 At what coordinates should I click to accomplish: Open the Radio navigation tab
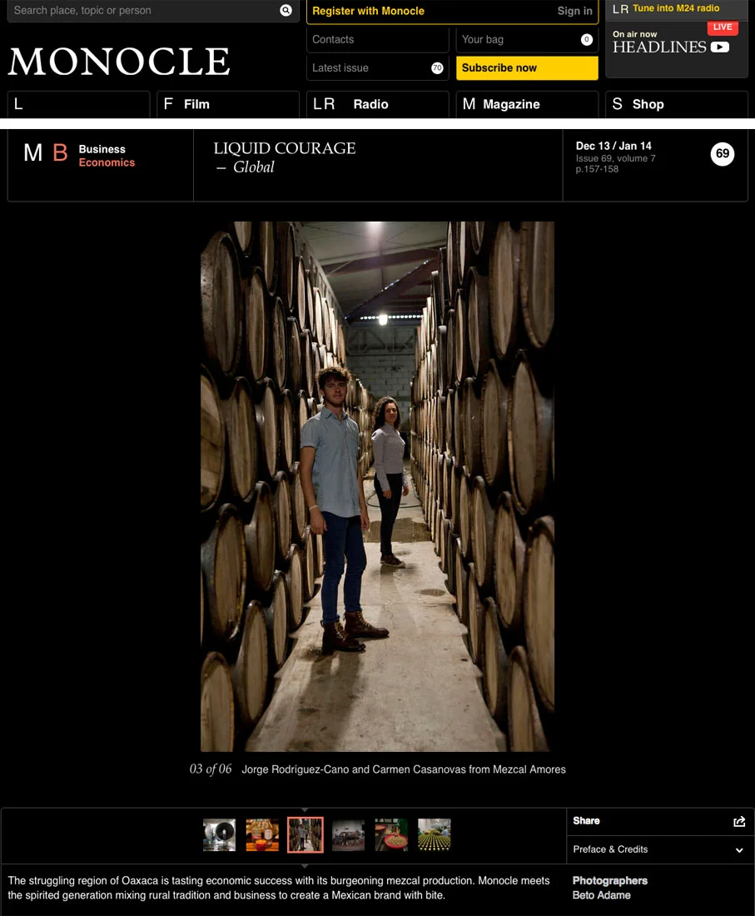point(377,104)
